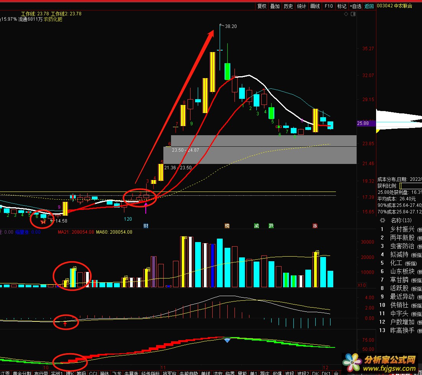The width and height of the screenshot is (422, 375).
Task: Select the 生能趋势 indicator tab
Action: pos(189,373)
